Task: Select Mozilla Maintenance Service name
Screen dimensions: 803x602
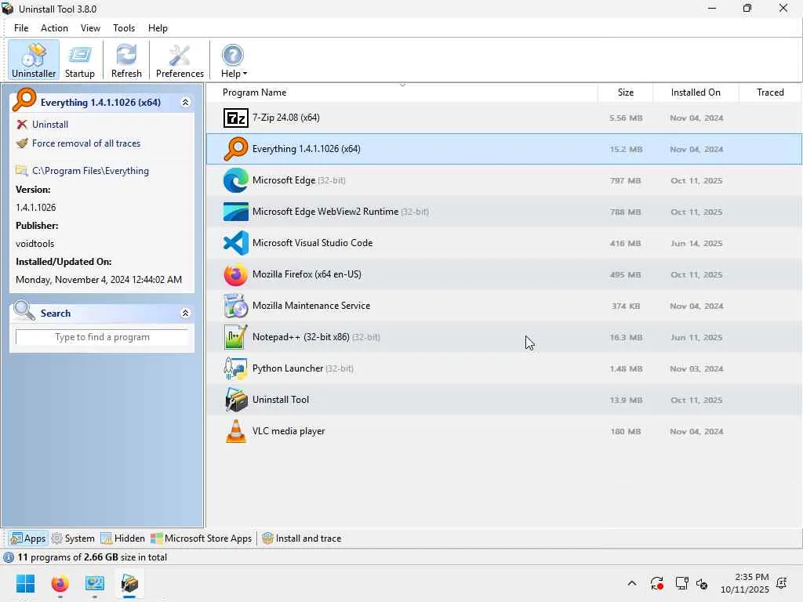Action: point(311,306)
